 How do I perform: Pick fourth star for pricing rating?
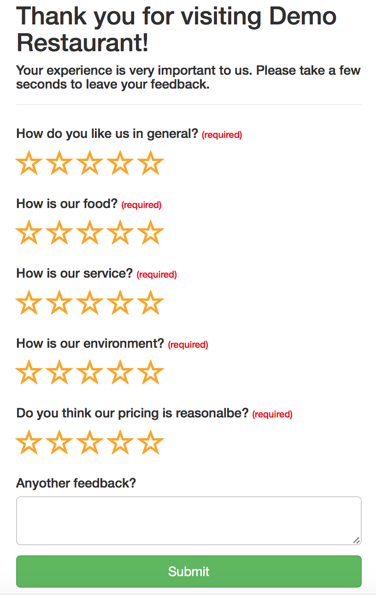coord(120,443)
